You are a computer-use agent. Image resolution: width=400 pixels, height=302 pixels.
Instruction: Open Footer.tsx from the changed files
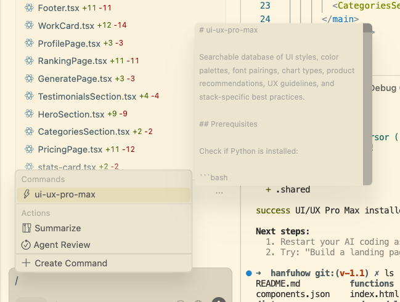[x=59, y=8]
